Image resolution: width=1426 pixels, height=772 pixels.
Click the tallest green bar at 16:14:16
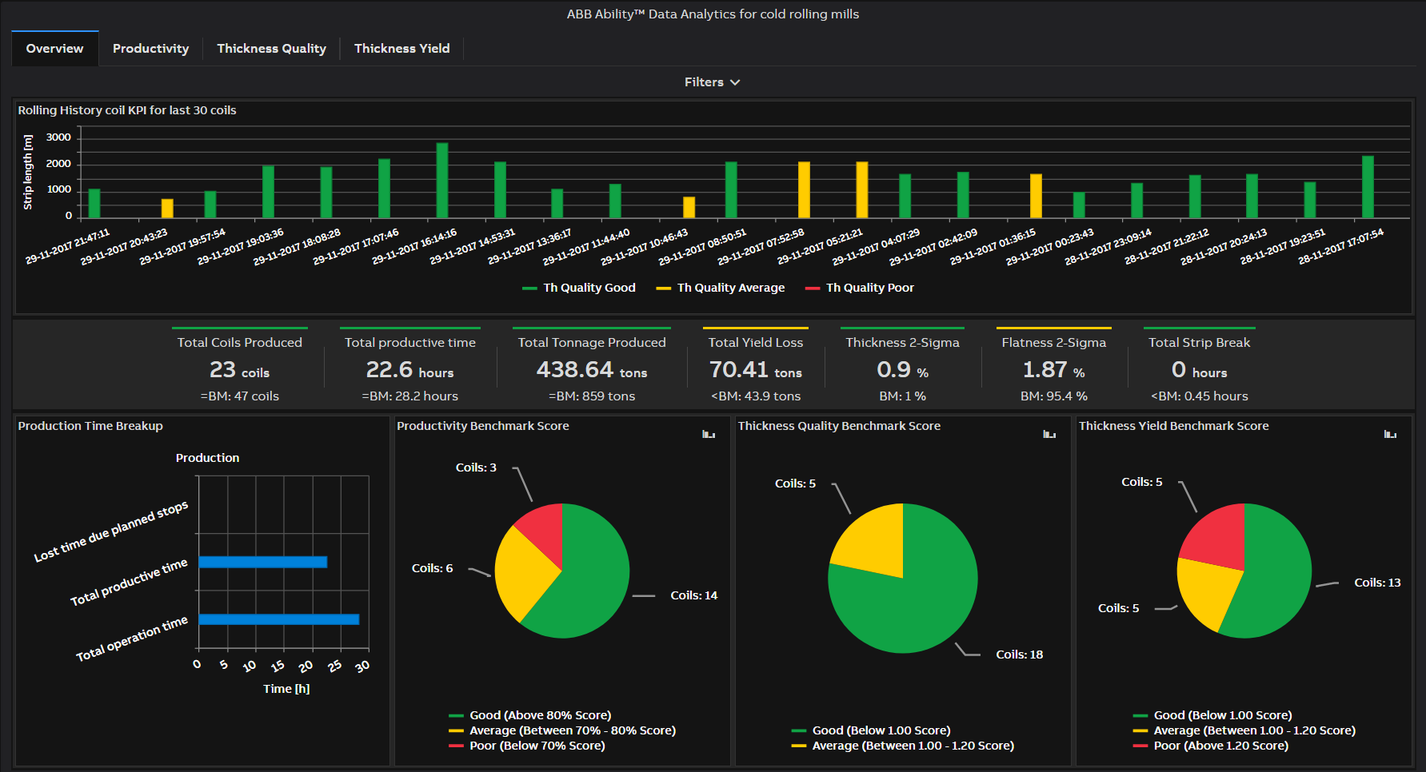(x=442, y=180)
